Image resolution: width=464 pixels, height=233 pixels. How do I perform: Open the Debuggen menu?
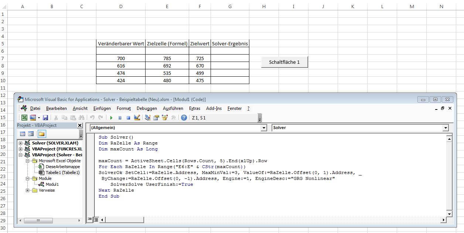pos(147,108)
